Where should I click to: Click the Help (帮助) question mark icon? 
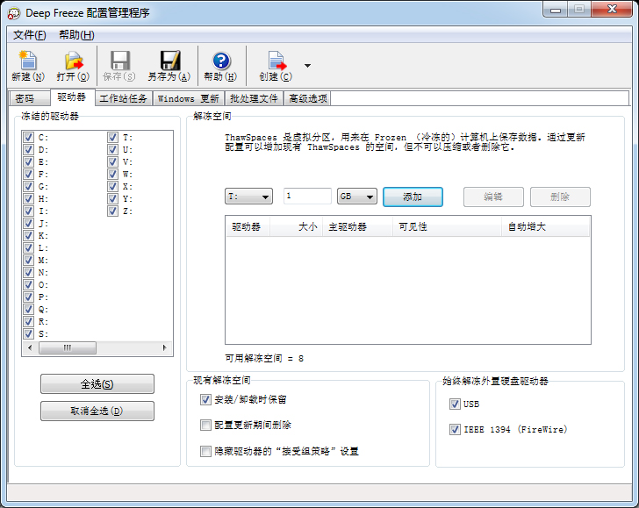221,61
